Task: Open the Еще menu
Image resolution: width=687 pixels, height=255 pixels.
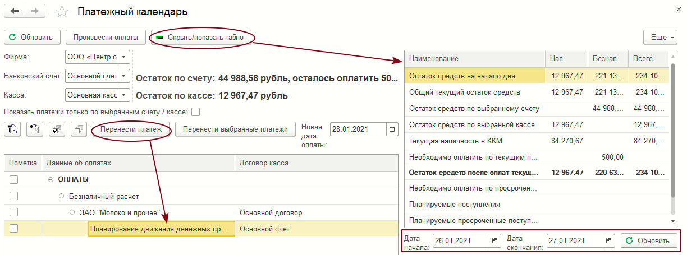Action: click(663, 38)
